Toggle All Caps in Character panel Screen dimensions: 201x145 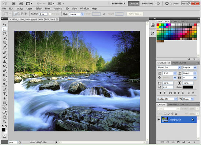(x=170, y=93)
